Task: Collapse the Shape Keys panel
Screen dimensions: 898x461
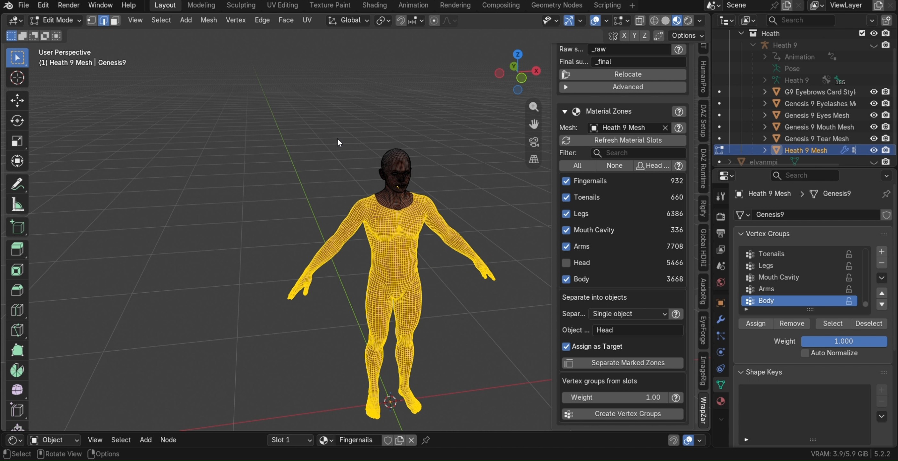Action: click(741, 372)
